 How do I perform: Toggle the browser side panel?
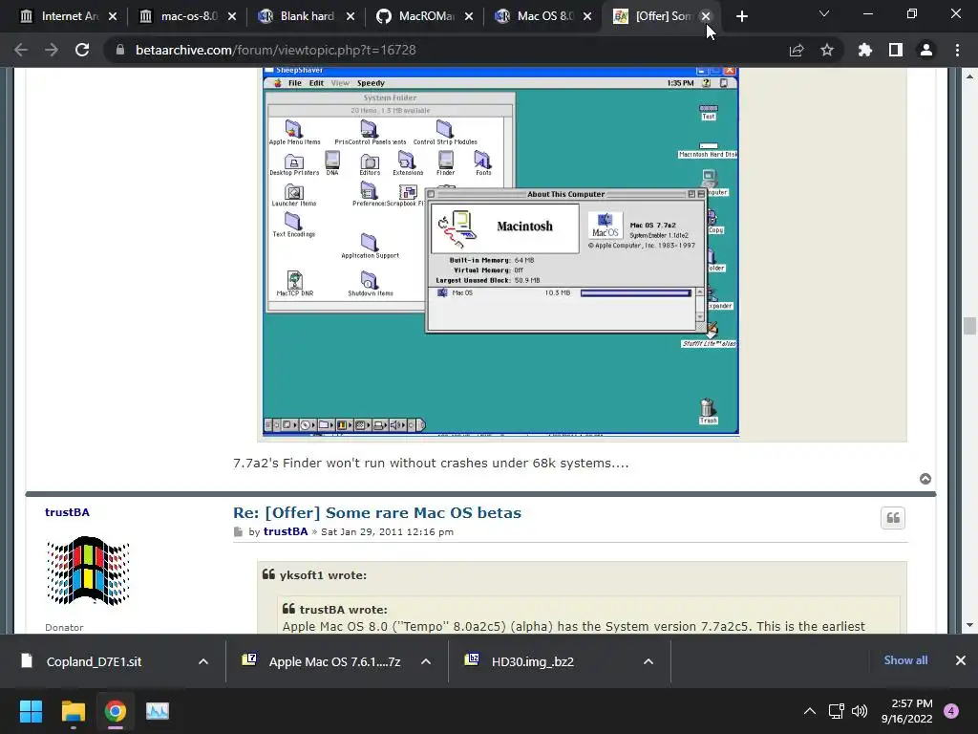pyautogui.click(x=896, y=50)
